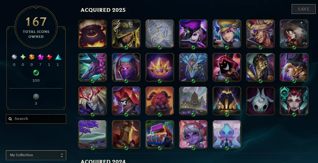Select the orange and blue truck icon

(x=159, y=134)
